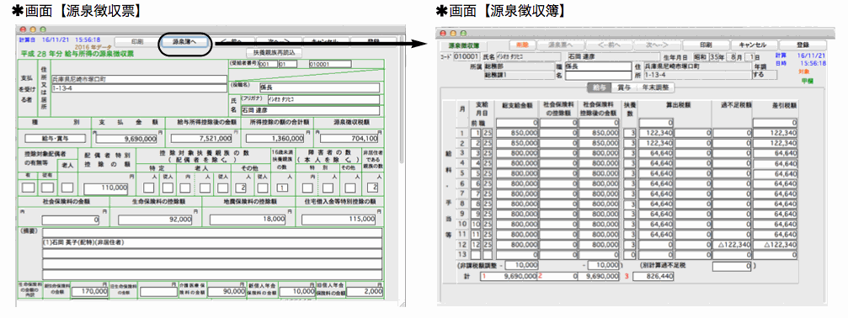Click the 摘要 line with 石岡 英子
Viewport: 848px width, 318px height.
(212, 243)
